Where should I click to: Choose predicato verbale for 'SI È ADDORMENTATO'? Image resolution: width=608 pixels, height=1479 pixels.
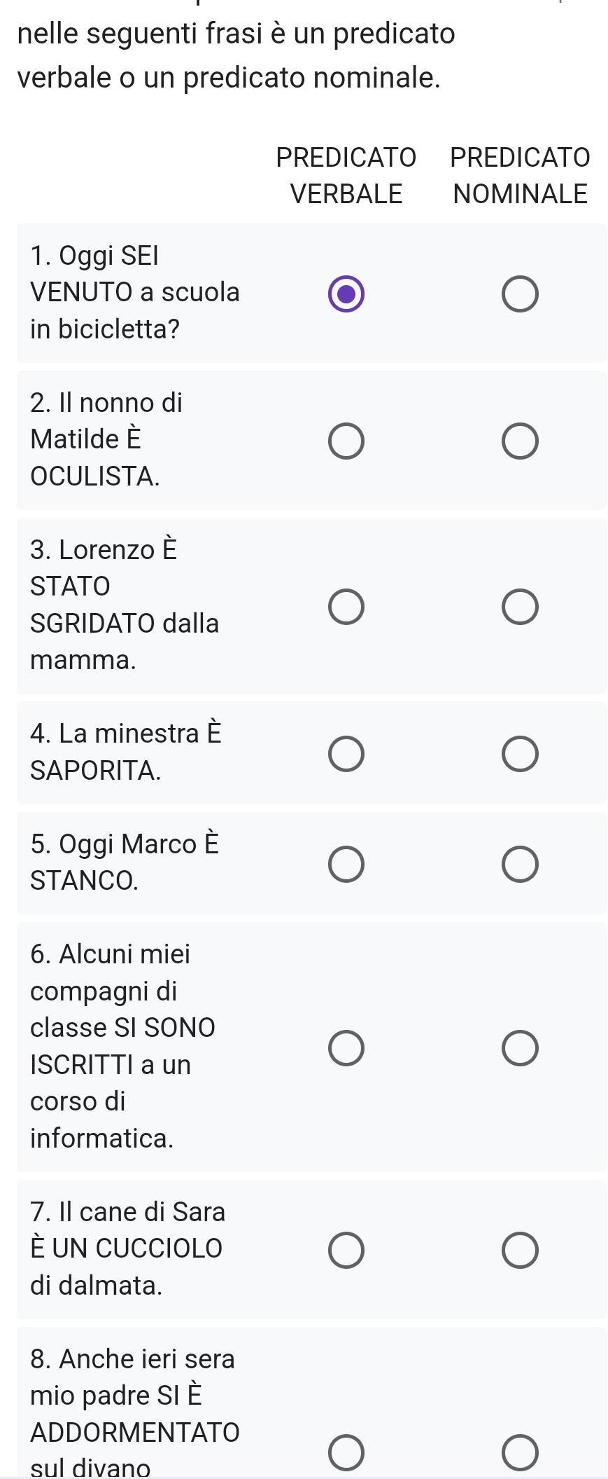(346, 1452)
